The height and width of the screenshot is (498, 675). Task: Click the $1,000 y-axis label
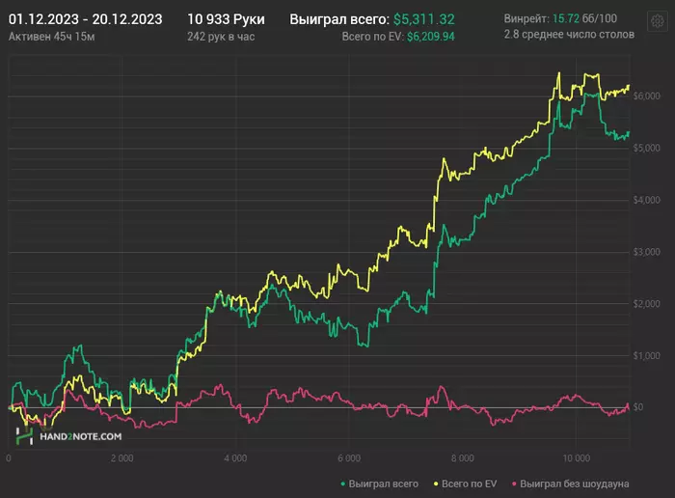647,355
